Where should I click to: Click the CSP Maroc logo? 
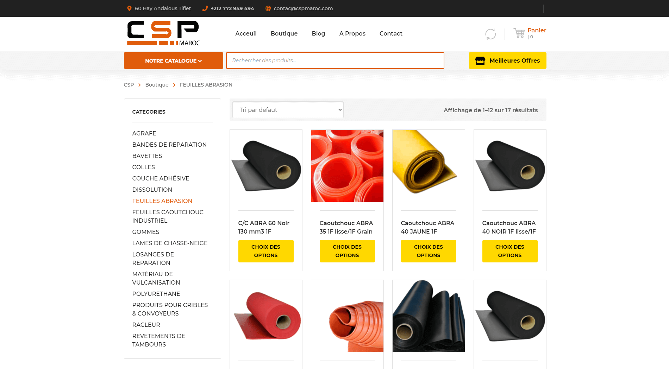point(163,33)
